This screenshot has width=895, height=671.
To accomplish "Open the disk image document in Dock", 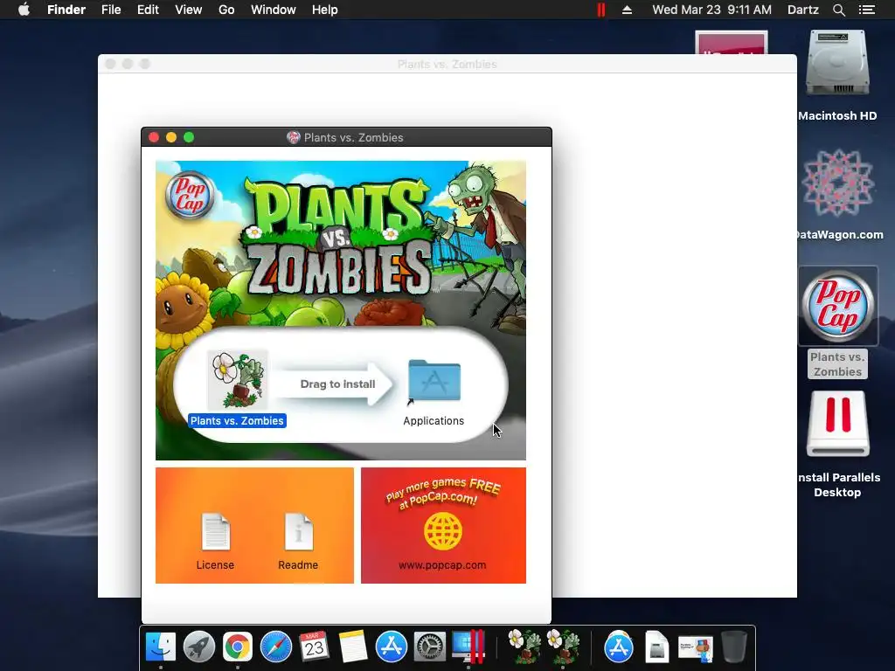I will click(x=657, y=647).
